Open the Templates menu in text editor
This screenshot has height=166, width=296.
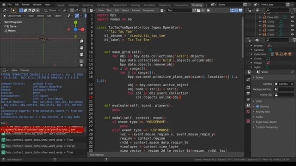pos(148,10)
